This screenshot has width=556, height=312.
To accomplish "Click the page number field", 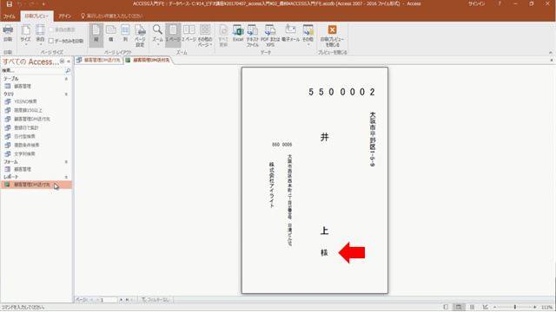I will (x=108, y=300).
